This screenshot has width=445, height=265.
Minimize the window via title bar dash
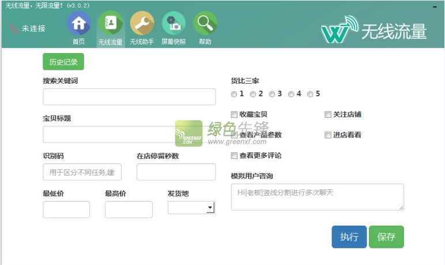[435, 6]
